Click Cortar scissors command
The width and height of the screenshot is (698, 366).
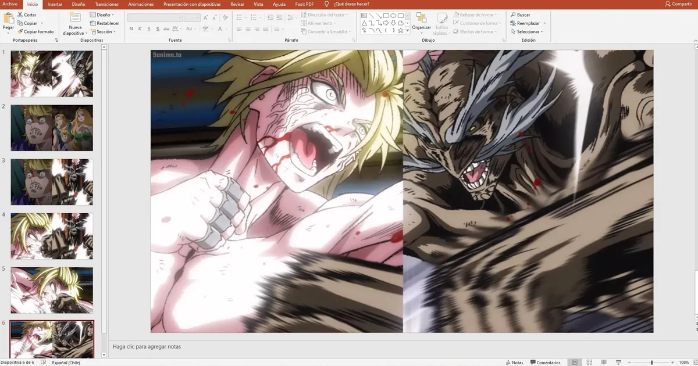[x=27, y=15]
